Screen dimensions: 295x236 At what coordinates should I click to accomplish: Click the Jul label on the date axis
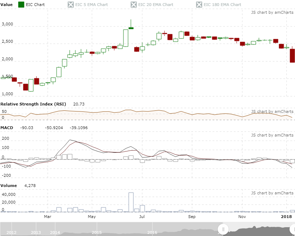[x=142, y=217]
